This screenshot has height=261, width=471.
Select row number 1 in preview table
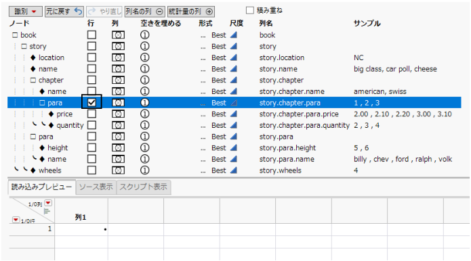(32, 229)
